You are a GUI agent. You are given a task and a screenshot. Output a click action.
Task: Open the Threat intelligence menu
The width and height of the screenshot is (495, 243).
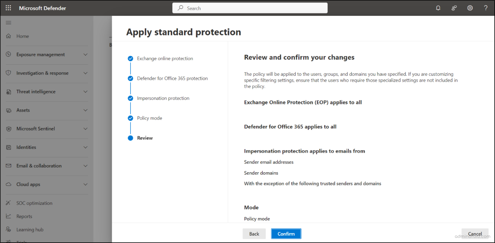pos(85,92)
